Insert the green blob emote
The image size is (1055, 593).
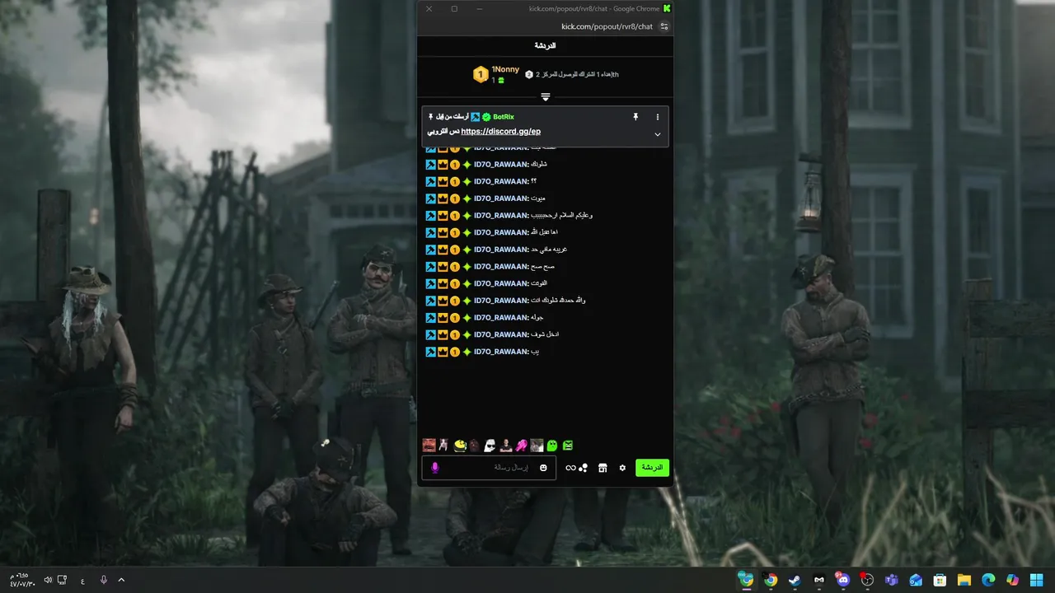tap(552, 446)
